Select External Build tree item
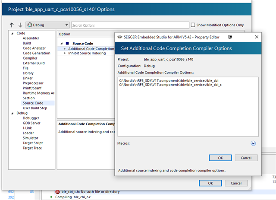276x200 pixels. [34, 63]
